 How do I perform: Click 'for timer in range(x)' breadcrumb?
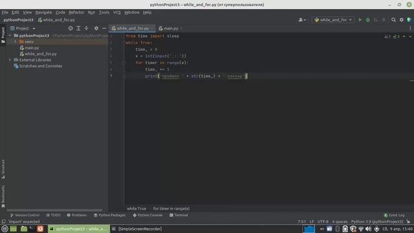[171, 208]
